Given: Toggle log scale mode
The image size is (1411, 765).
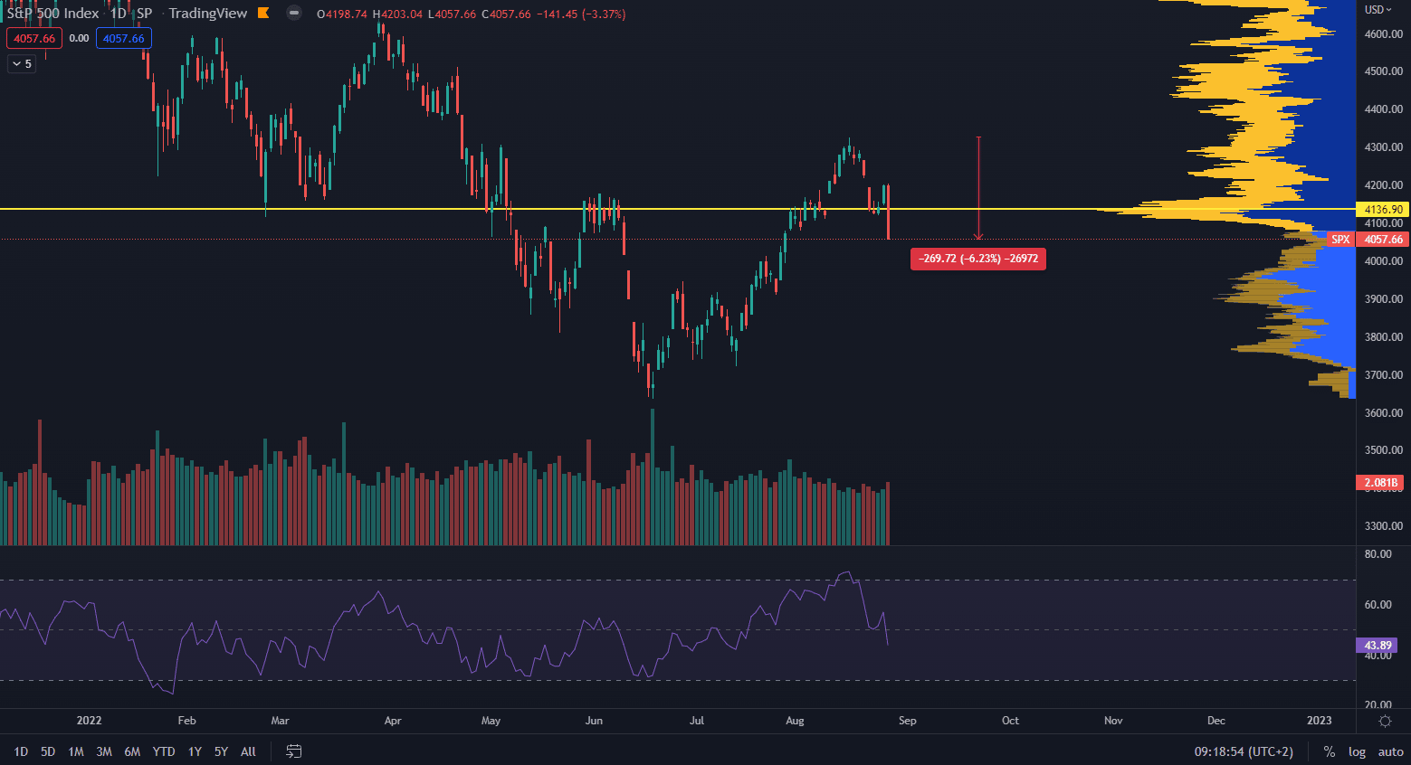Looking at the screenshot, I should pyautogui.click(x=1357, y=751).
